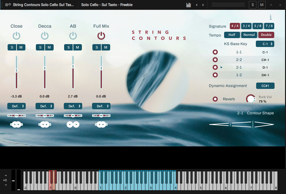
Task: Click the Decca channel stereo width icon
Action: (45, 124)
